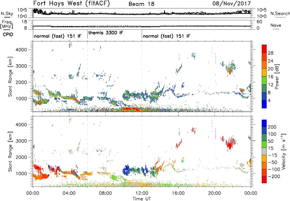Viewport: 290px width, 201px height.
Task: Click the blue bottom of the power colorbar
Action: 264,104
